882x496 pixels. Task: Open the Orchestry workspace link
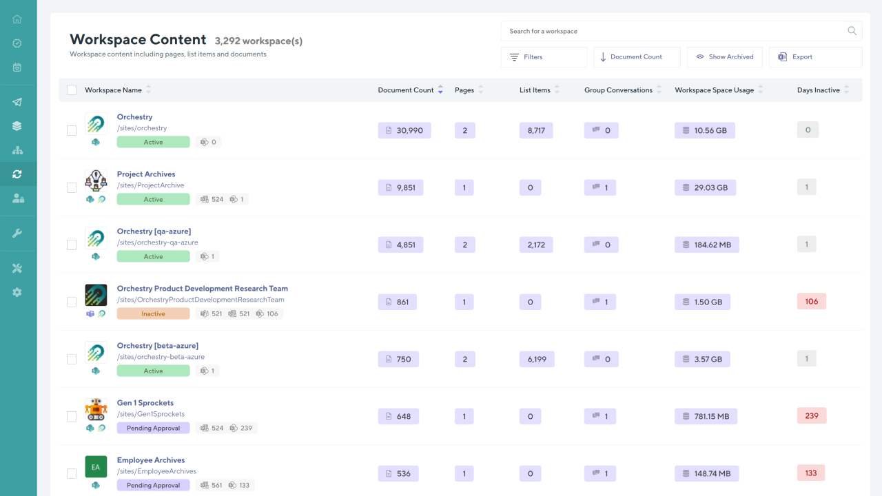(x=134, y=116)
